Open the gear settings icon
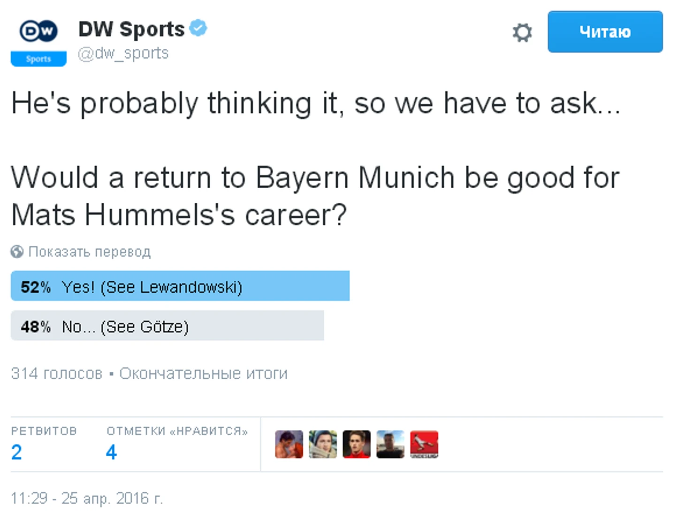The width and height of the screenshot is (685, 514). (522, 32)
